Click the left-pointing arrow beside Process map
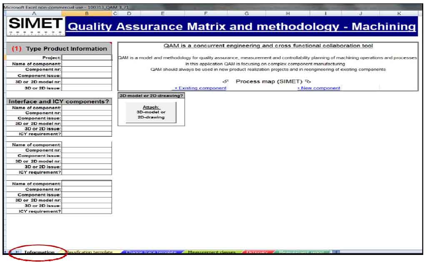 (225, 81)
